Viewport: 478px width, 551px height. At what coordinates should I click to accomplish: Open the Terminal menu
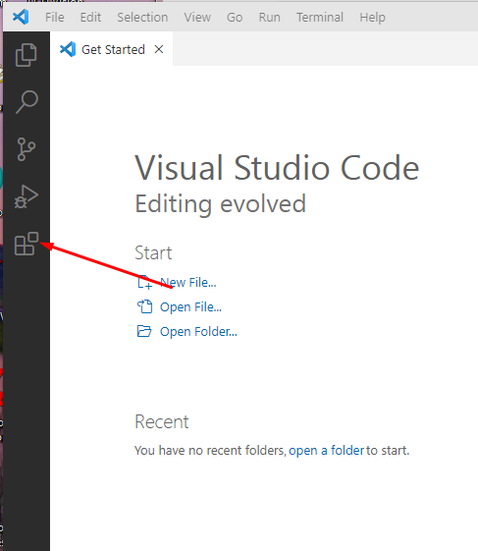(320, 18)
